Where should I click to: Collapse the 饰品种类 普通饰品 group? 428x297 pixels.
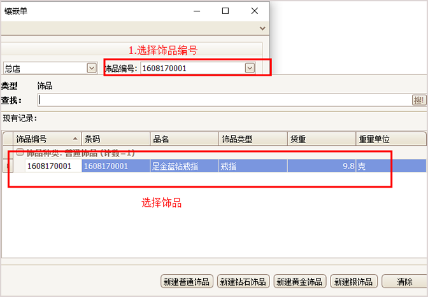(x=20, y=152)
